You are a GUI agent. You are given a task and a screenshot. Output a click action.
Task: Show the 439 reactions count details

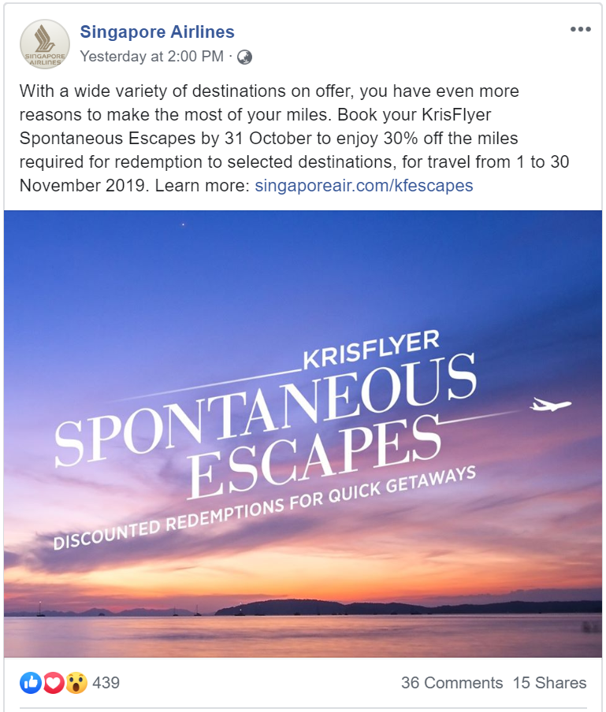(x=106, y=683)
